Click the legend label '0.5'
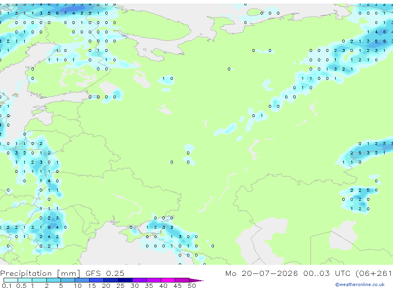This screenshot has height=288, width=393. (x=21, y=286)
